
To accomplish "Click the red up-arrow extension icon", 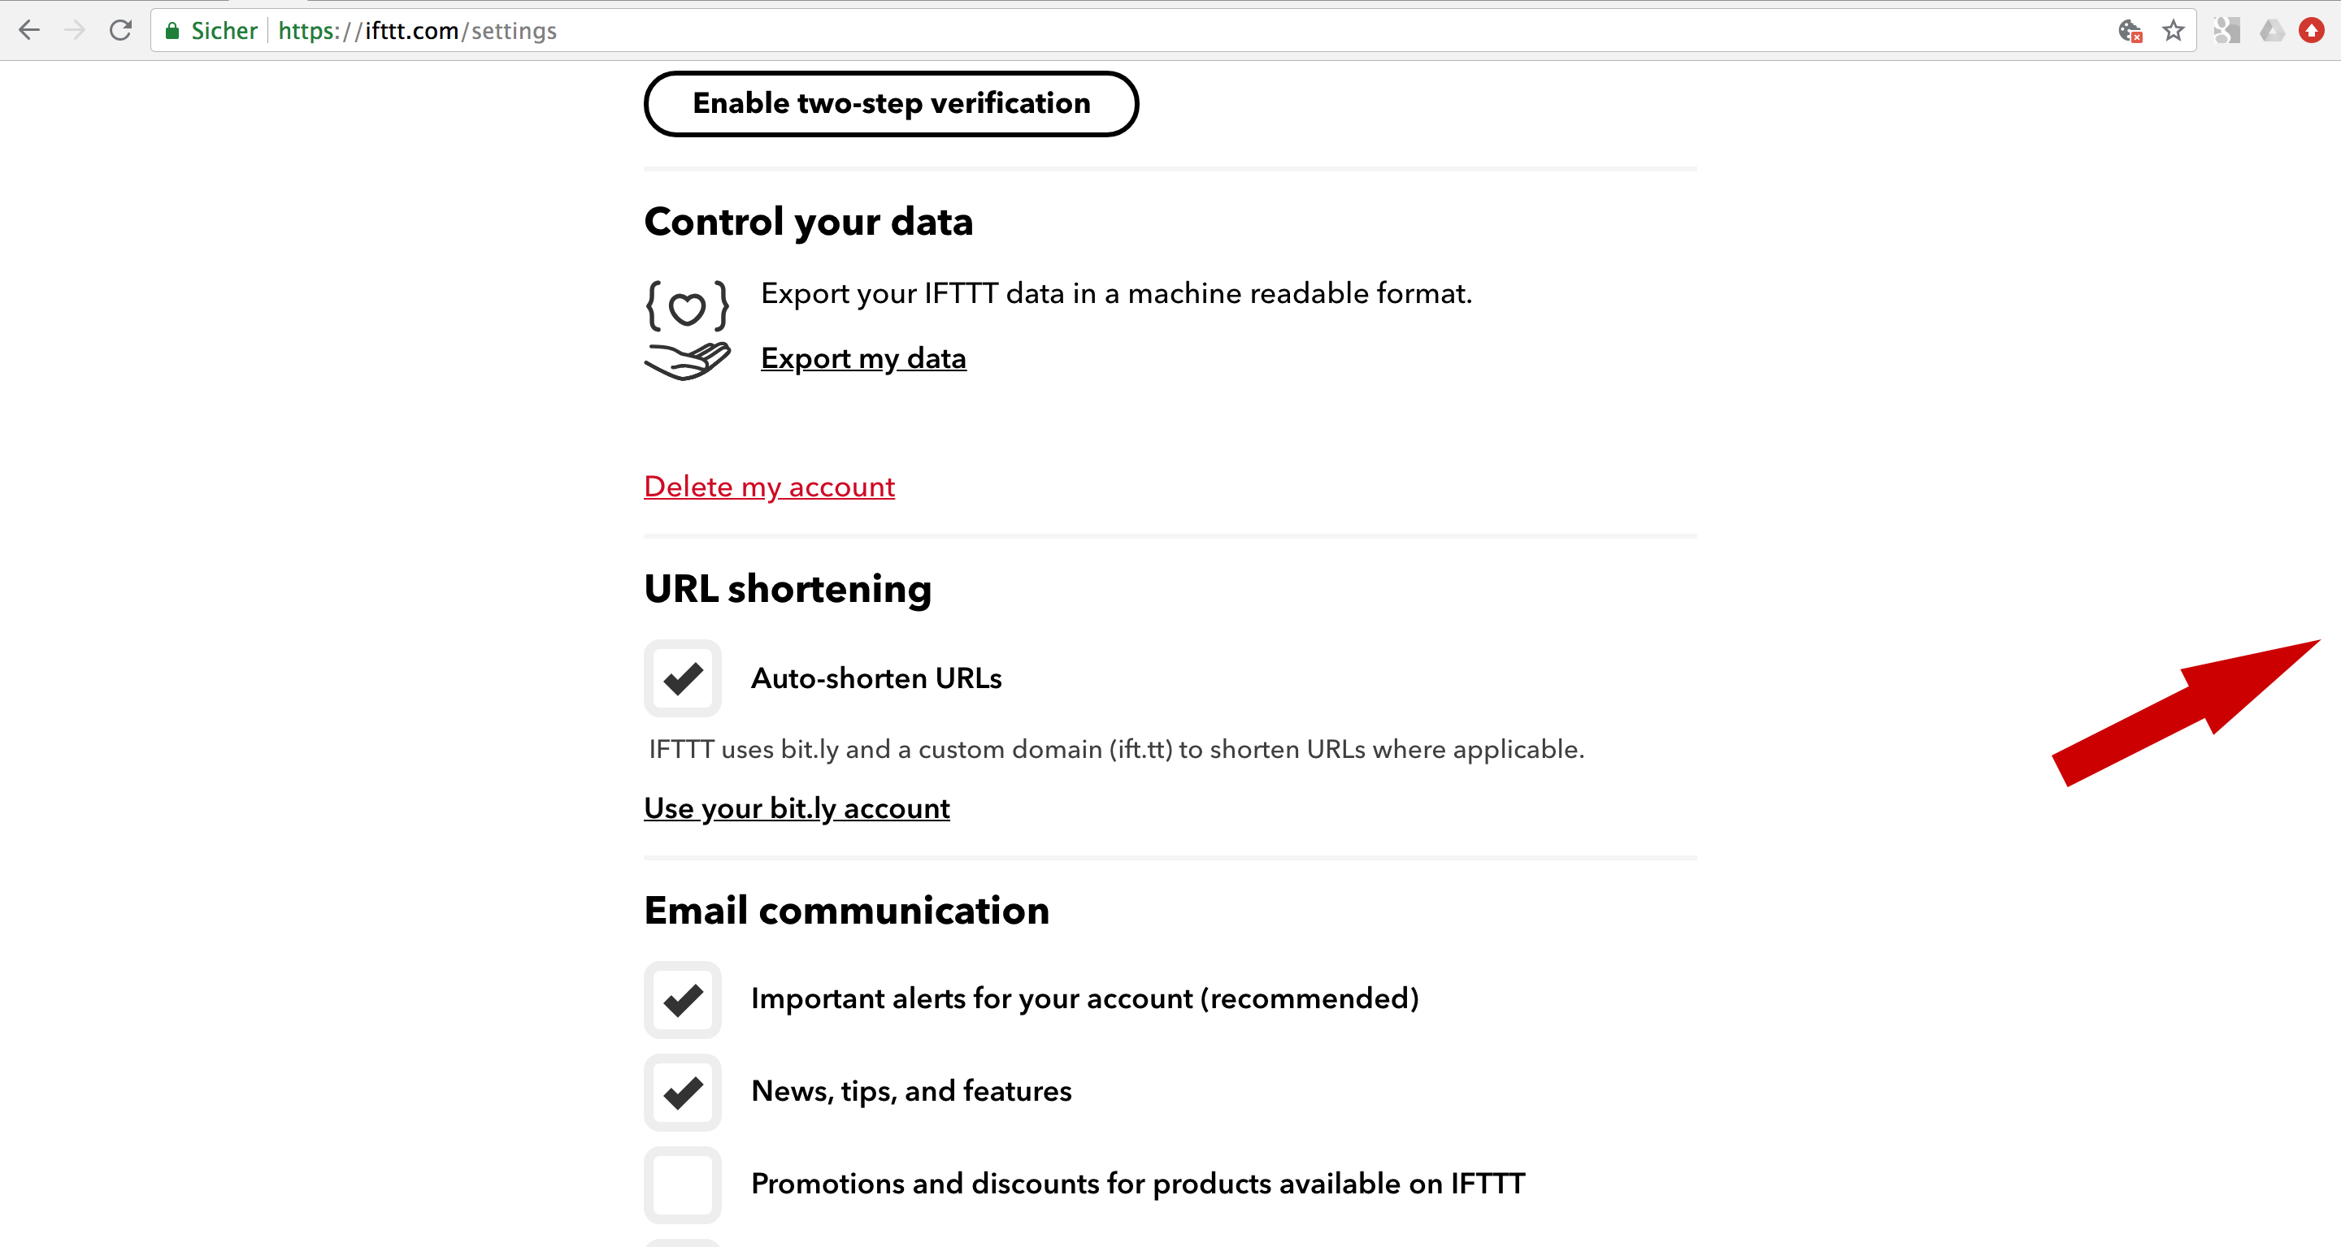I will coord(2312,31).
